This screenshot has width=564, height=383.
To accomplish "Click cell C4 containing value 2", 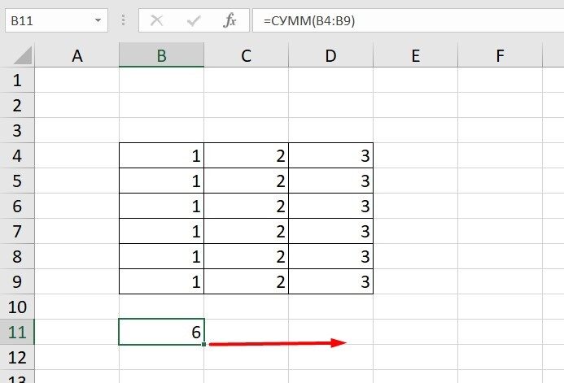I will [x=246, y=155].
